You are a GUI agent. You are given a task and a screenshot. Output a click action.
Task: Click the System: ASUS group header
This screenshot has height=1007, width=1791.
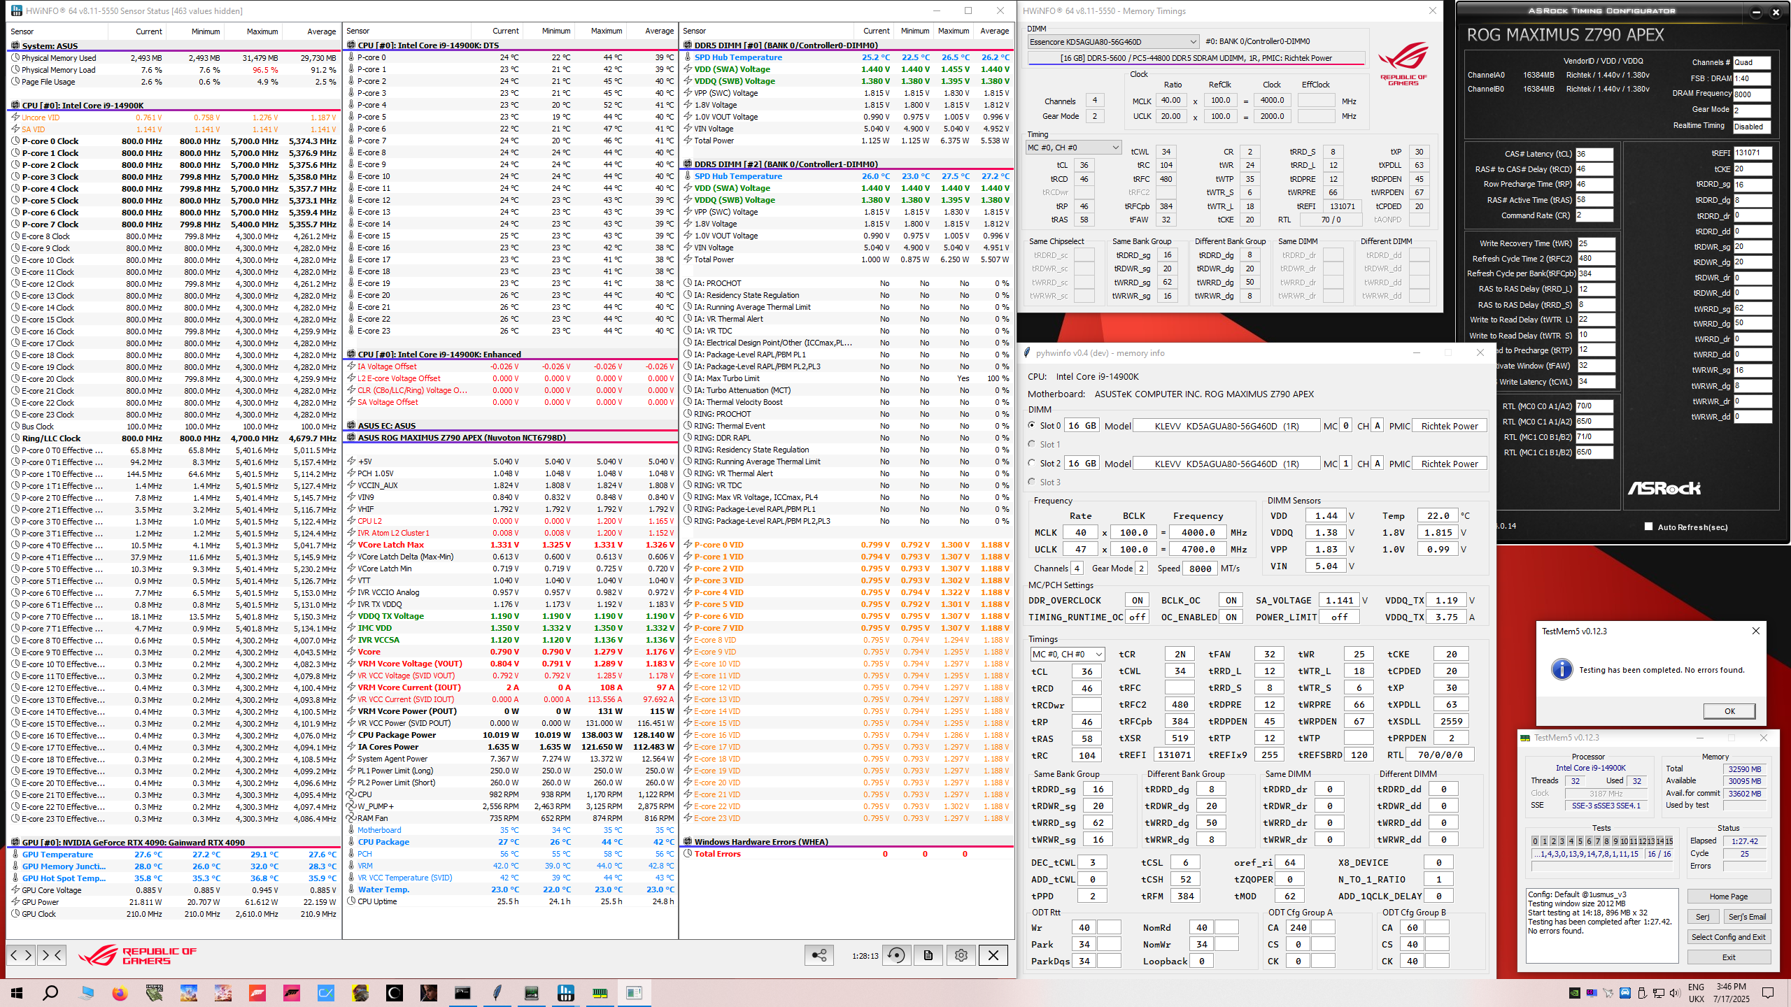[174, 46]
